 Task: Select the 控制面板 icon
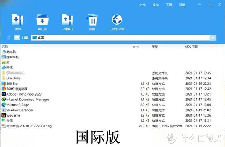pyautogui.click(x=4, y=57)
